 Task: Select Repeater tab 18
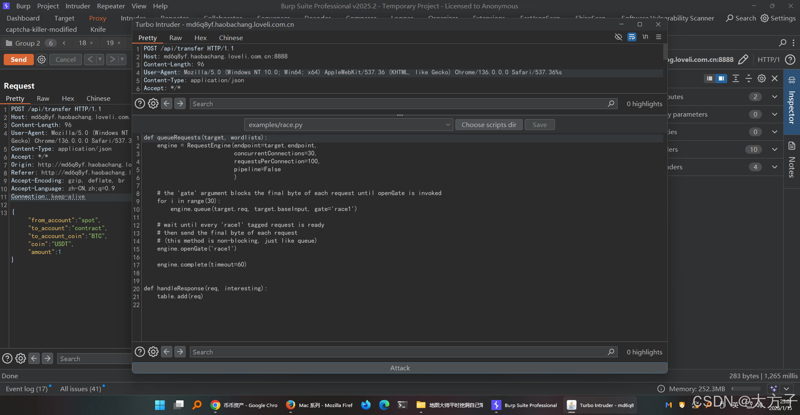pyautogui.click(x=82, y=43)
